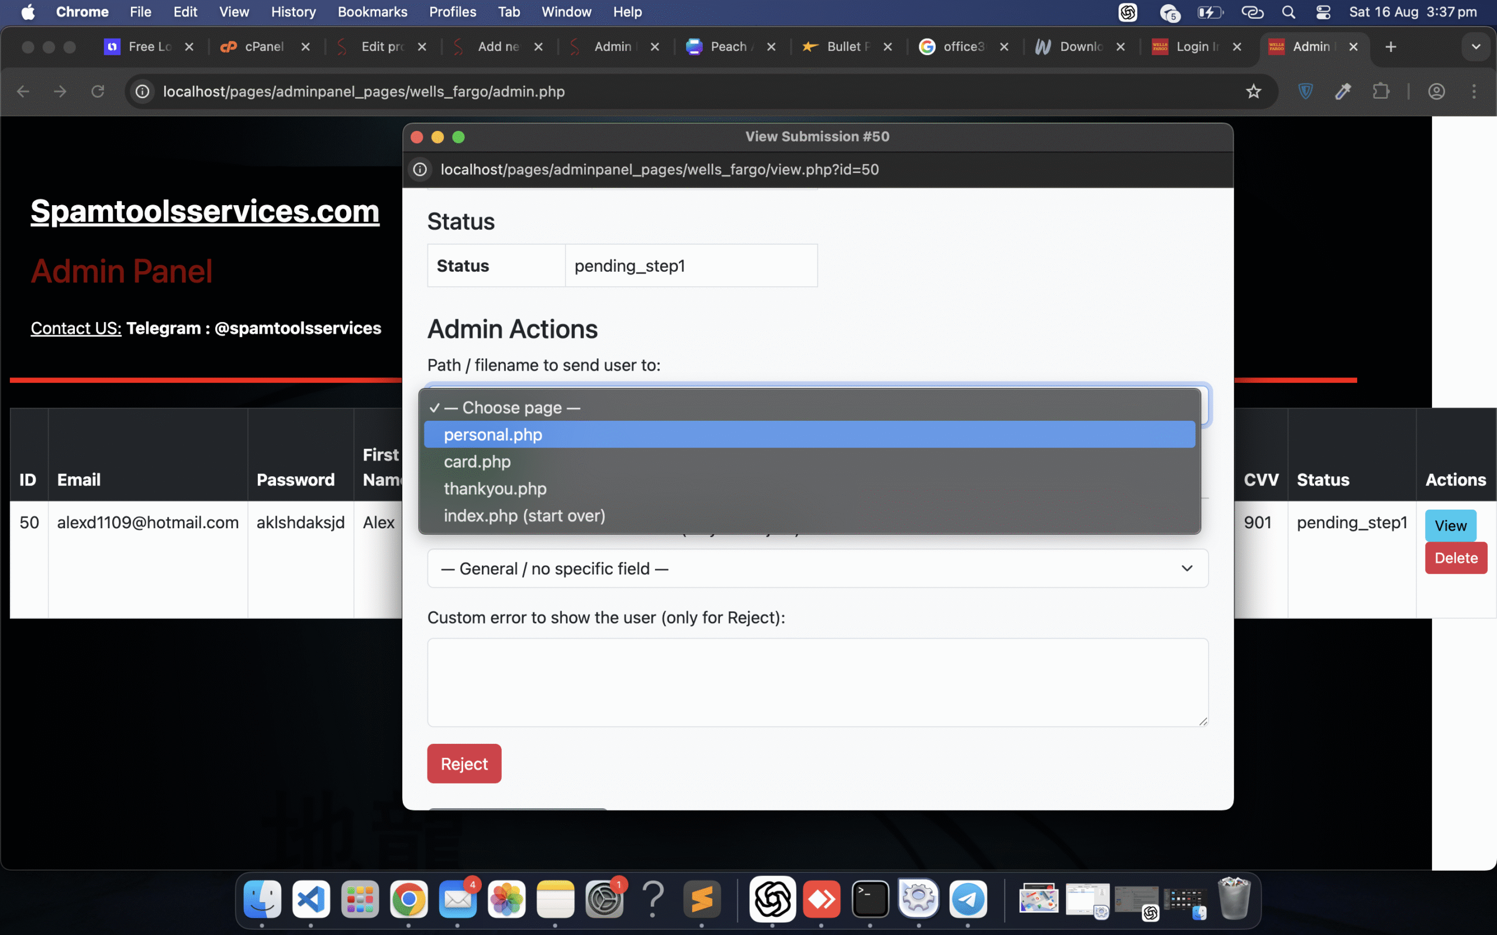Open Finder from the Dock
The image size is (1497, 935).
263,899
